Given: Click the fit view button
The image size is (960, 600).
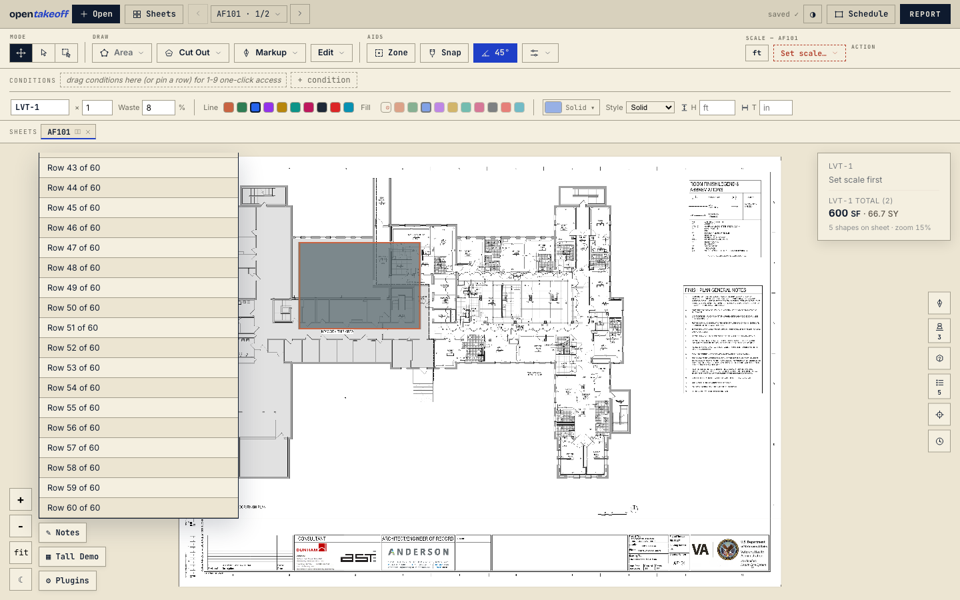Looking at the screenshot, I should click(x=21, y=553).
